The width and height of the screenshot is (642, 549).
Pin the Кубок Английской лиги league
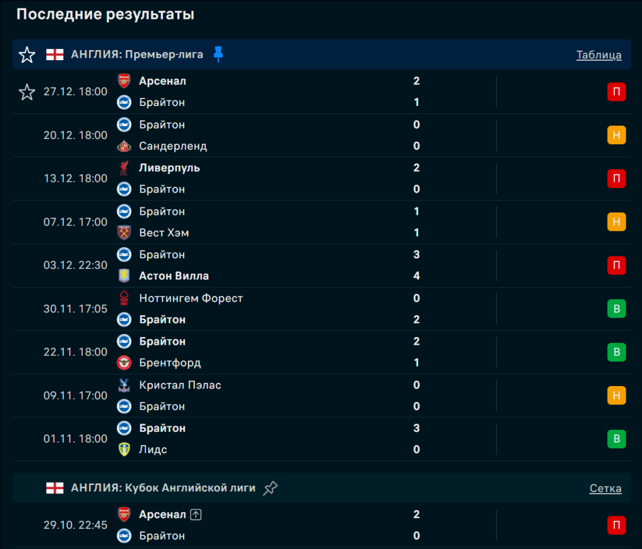270,488
